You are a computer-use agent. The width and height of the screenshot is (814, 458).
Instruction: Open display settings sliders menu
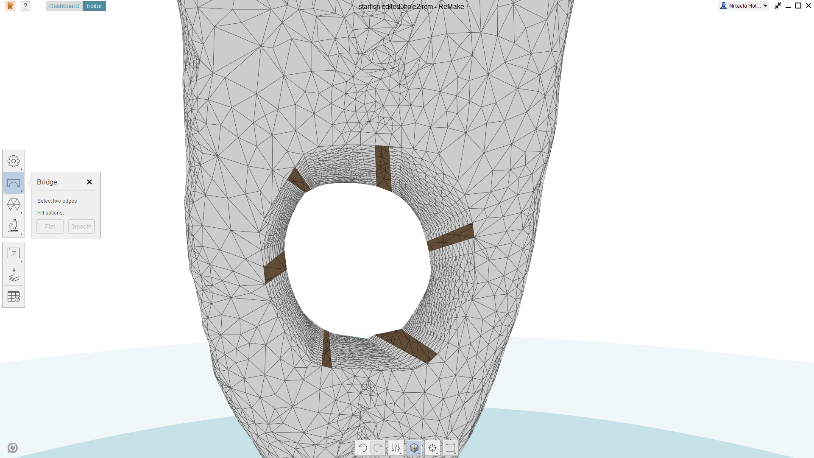pyautogui.click(x=396, y=448)
